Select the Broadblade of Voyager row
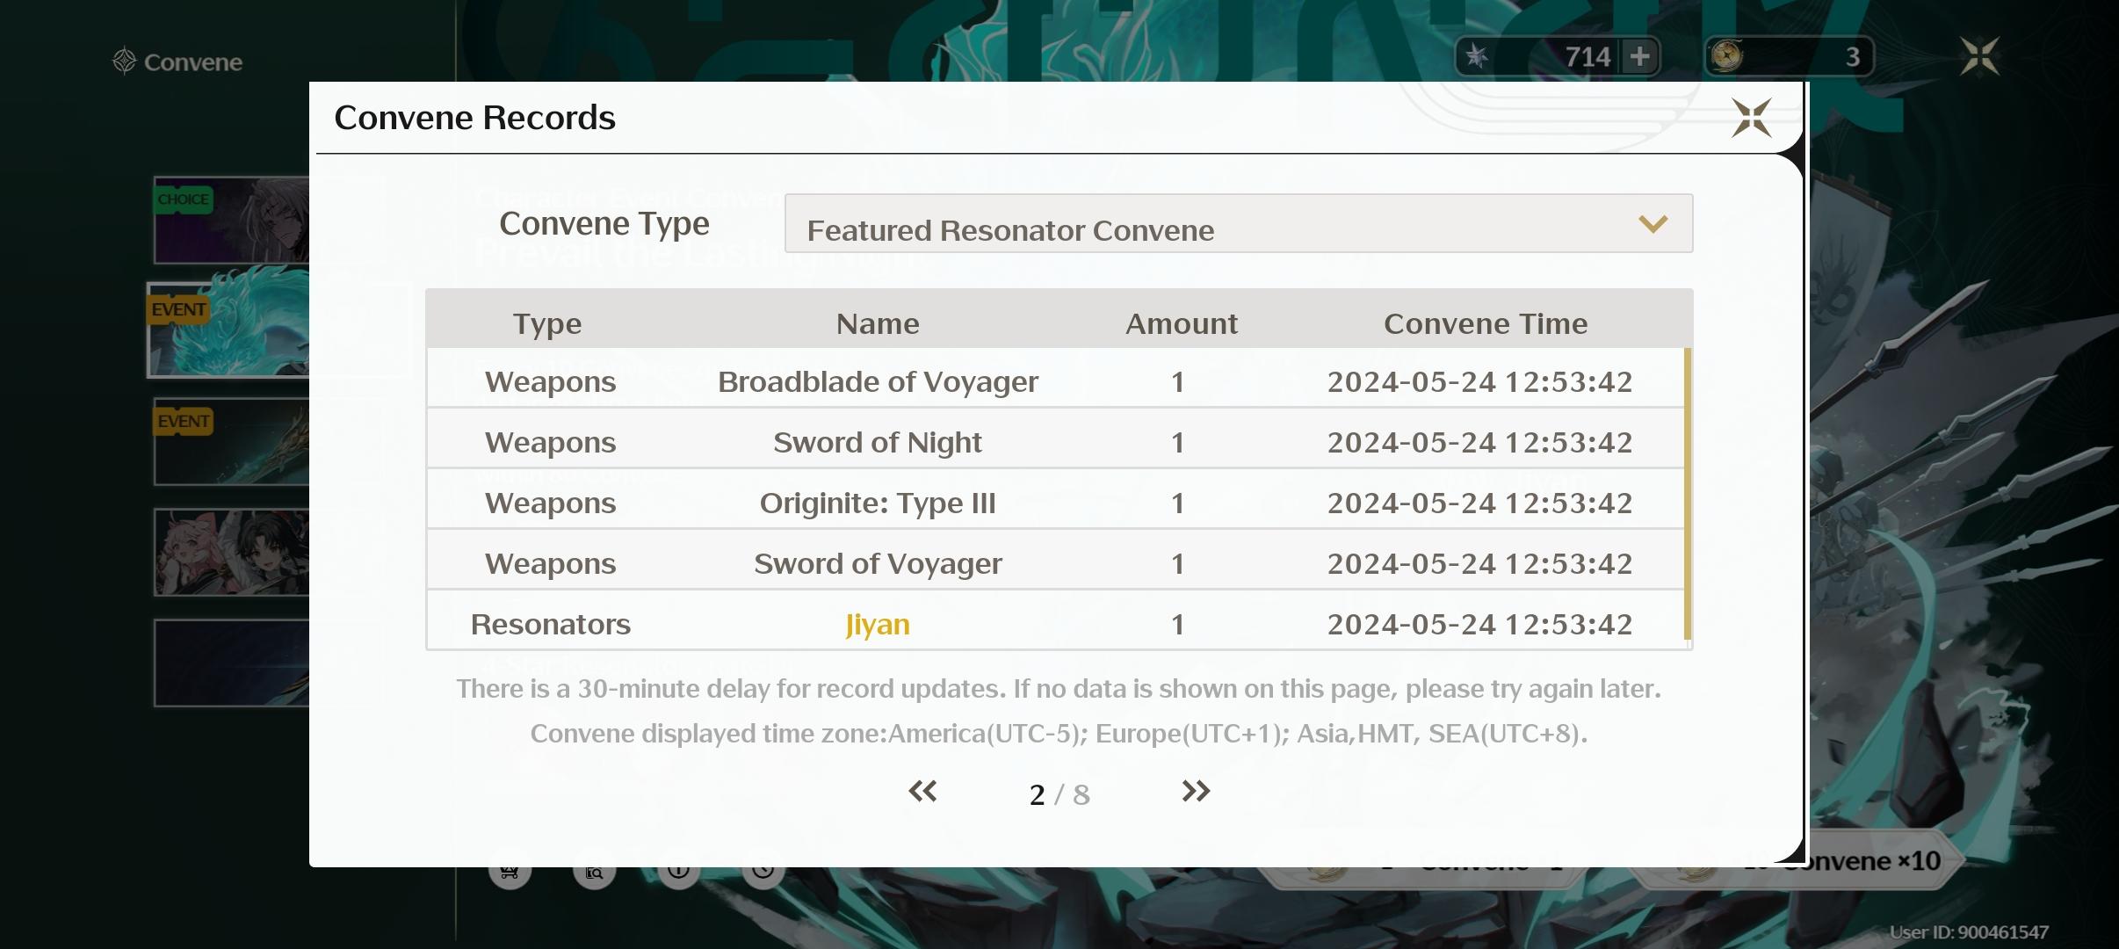Viewport: 2119px width, 949px height. pos(877,382)
